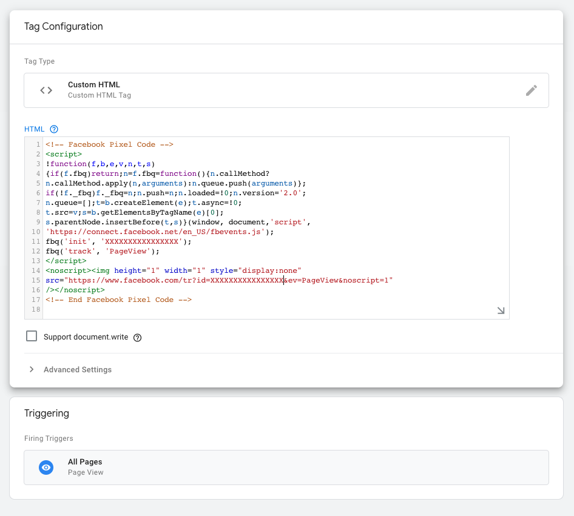This screenshot has height=516, width=574.
Task: Click the line number 1 in gutter
Action: point(38,144)
